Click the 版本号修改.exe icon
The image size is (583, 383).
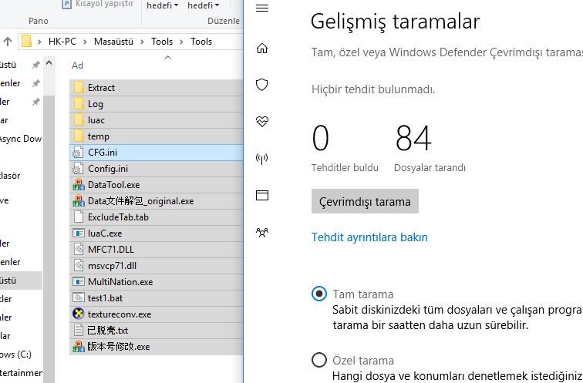[x=79, y=346]
